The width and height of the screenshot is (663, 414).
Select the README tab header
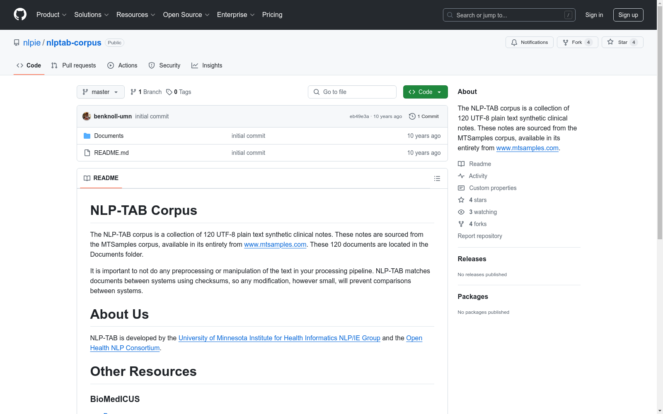(x=101, y=178)
